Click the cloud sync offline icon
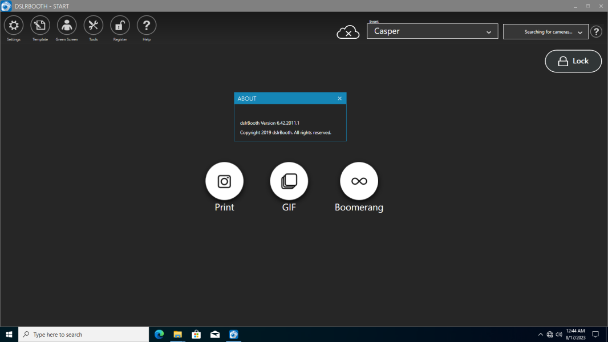The width and height of the screenshot is (608, 342). [348, 32]
